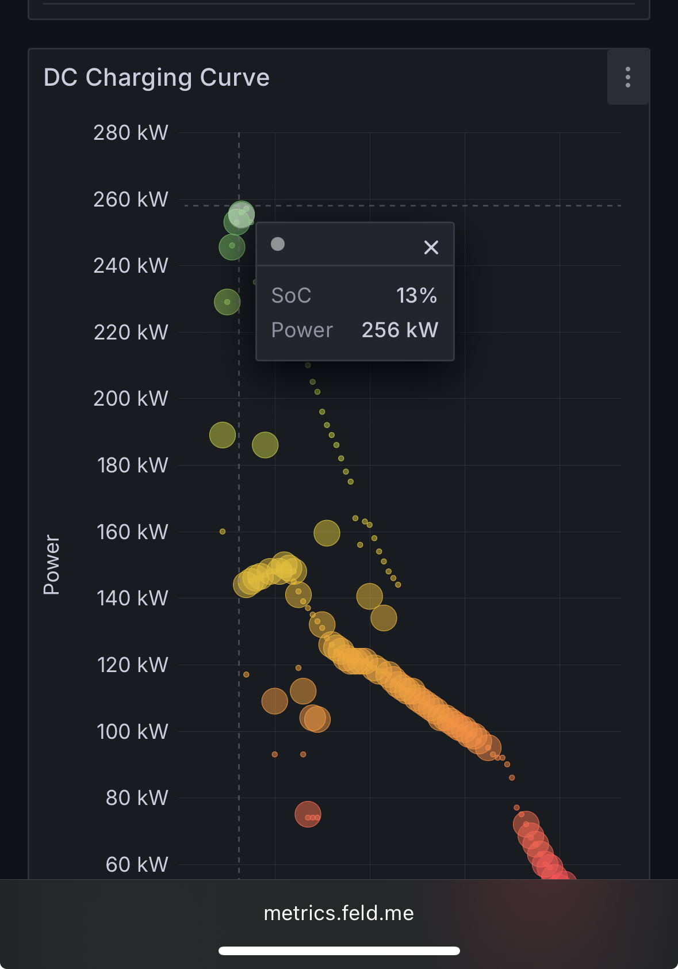This screenshot has height=969, width=678.
Task: Click the 60 kW axis label
Action: pyautogui.click(x=137, y=864)
